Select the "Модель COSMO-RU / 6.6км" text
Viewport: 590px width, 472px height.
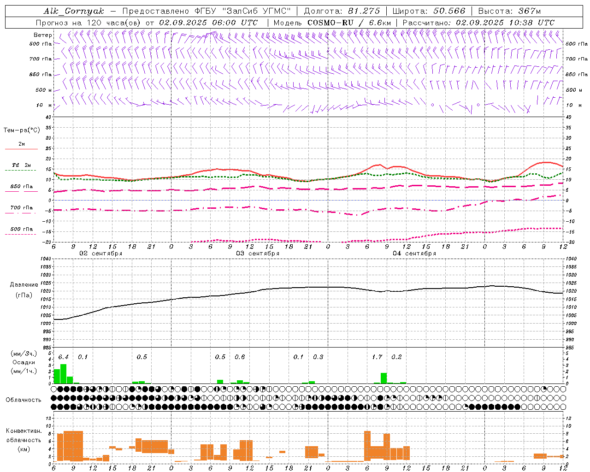click(332, 23)
